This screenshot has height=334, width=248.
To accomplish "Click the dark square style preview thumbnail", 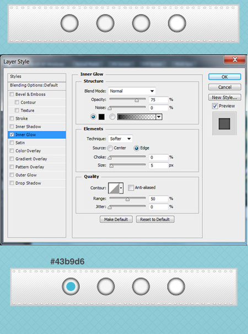I will 224,123.
